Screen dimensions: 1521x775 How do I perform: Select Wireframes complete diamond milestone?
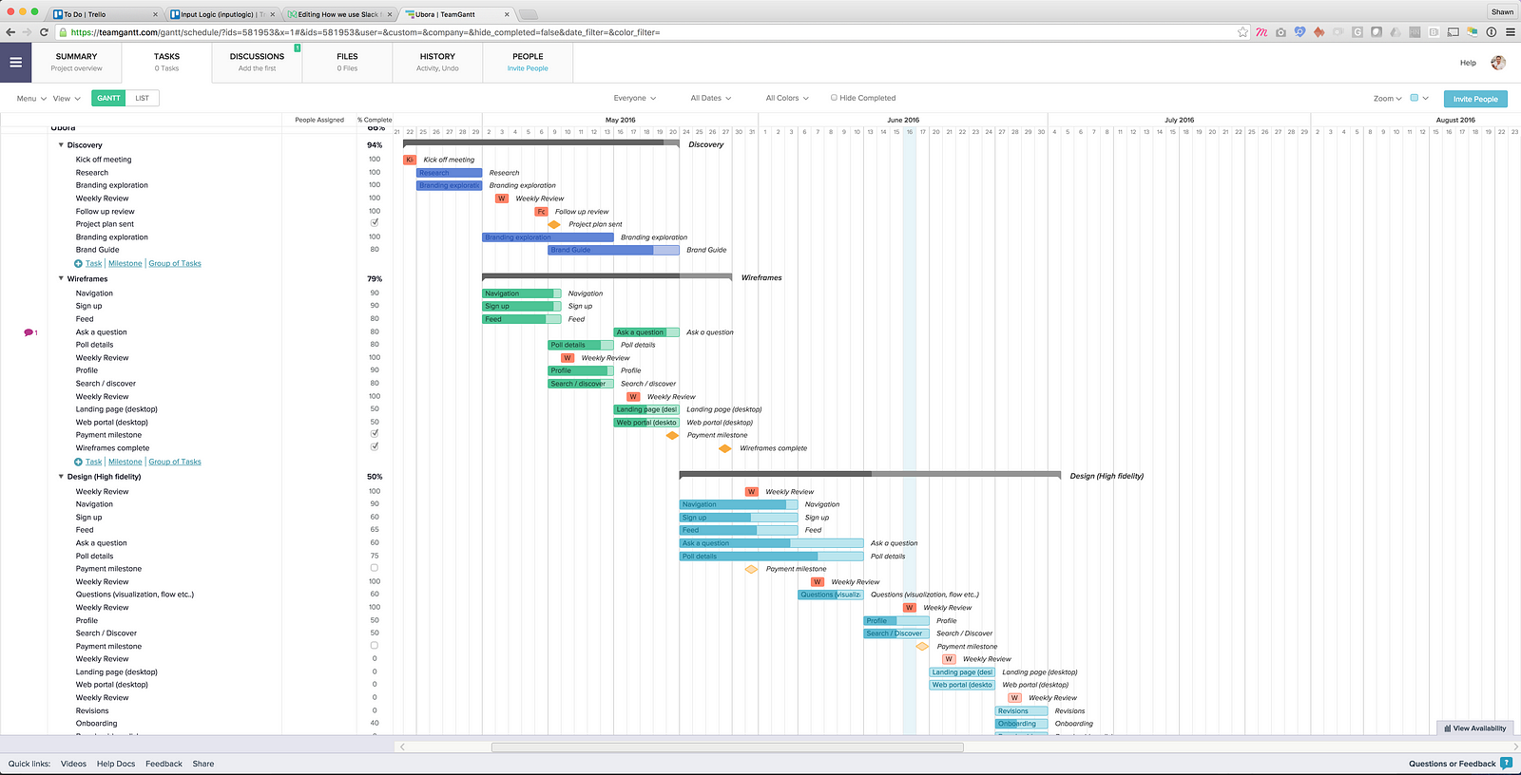(725, 448)
